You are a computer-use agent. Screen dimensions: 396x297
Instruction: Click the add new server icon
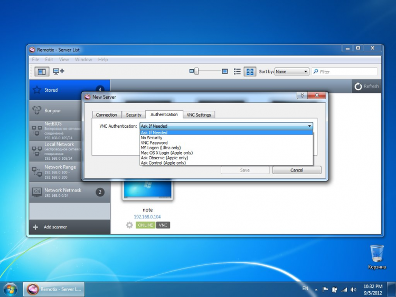(x=59, y=71)
